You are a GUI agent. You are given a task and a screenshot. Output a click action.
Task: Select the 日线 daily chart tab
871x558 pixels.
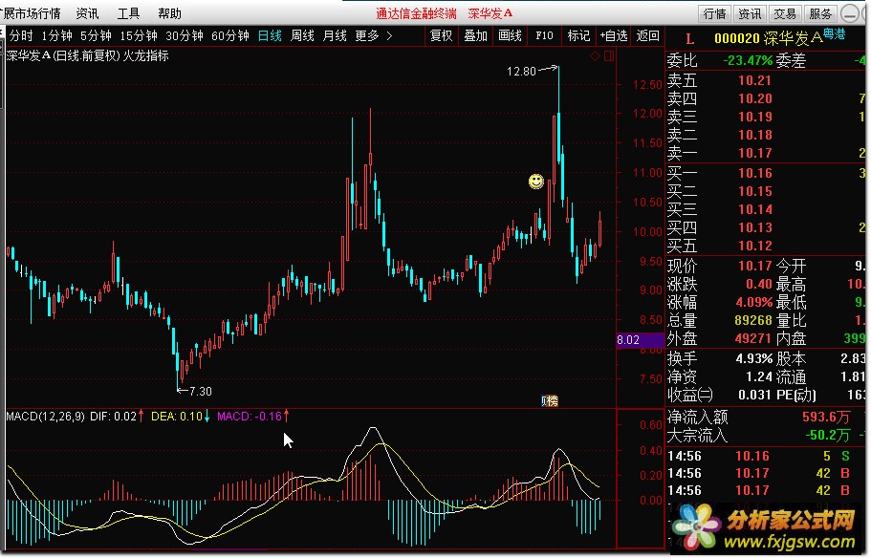(x=270, y=36)
